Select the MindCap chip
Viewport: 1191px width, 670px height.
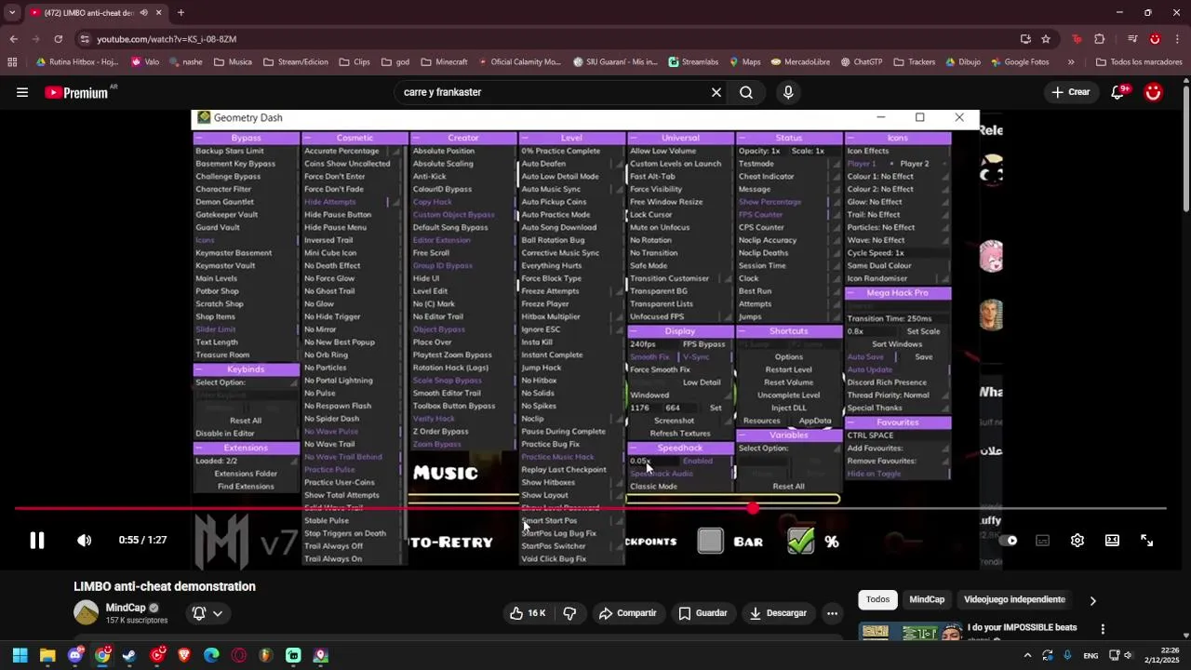click(x=927, y=599)
